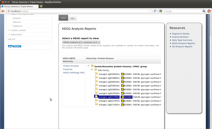Click the Log out link
The image size is (212, 129).
click(x=11, y=39)
